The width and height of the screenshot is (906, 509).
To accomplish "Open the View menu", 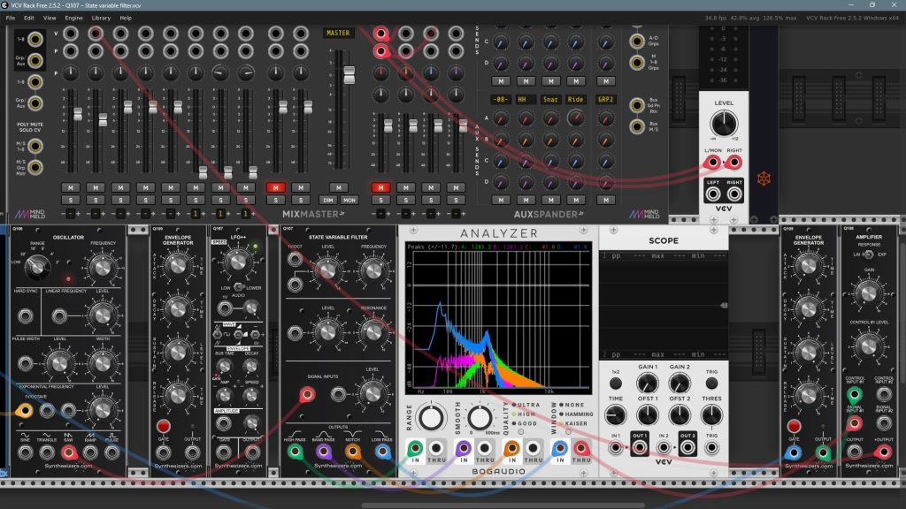I will [50, 18].
